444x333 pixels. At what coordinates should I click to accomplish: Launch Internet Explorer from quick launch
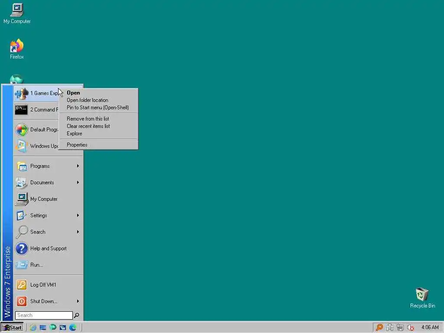(33, 328)
